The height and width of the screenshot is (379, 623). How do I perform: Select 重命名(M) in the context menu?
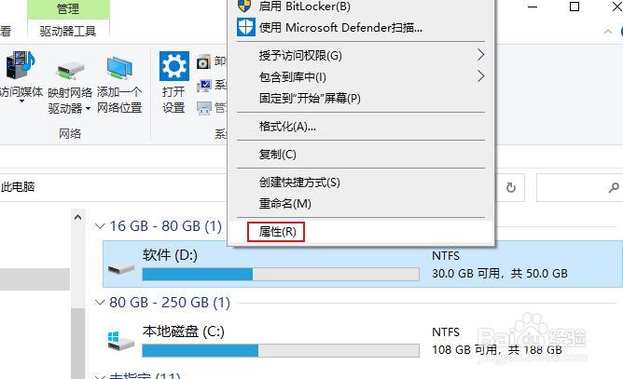pyautogui.click(x=284, y=204)
